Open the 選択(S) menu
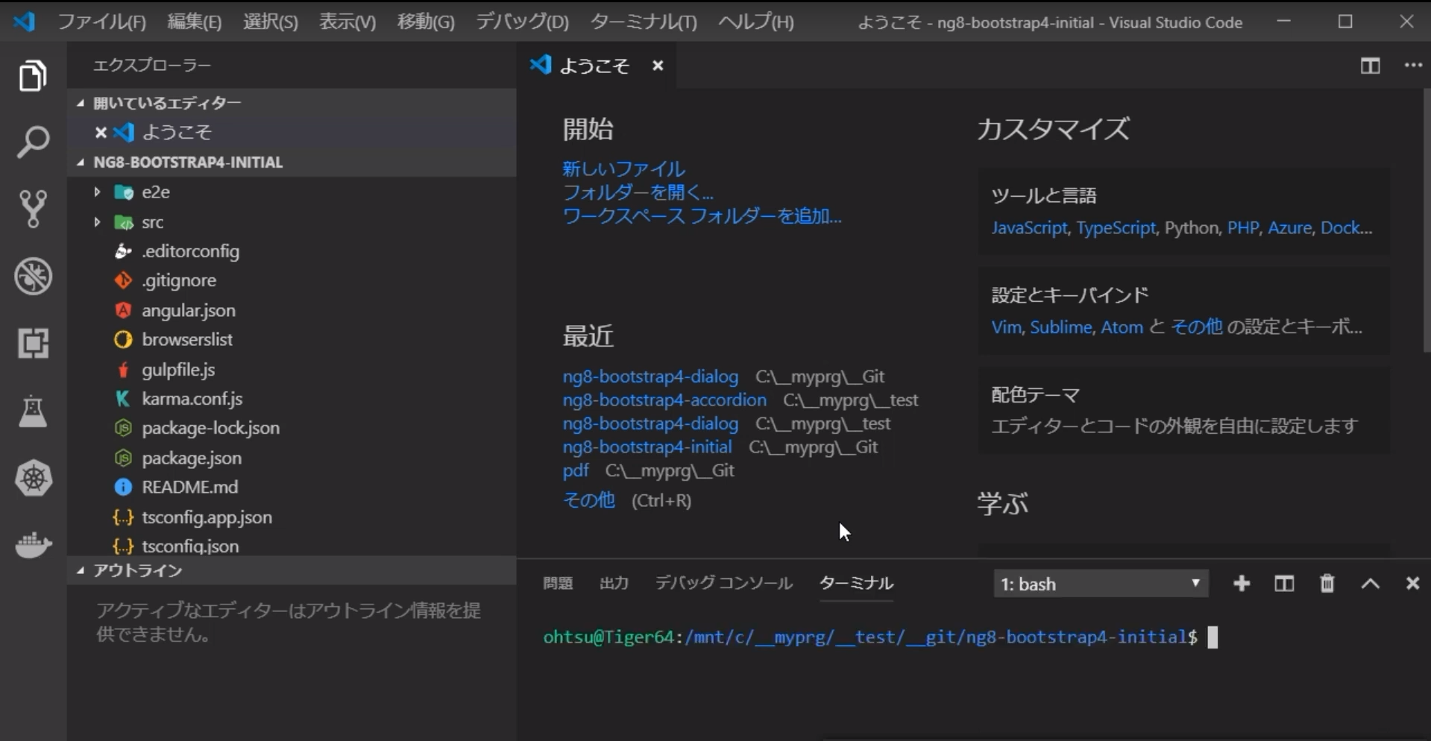The width and height of the screenshot is (1431, 741). tap(271, 22)
